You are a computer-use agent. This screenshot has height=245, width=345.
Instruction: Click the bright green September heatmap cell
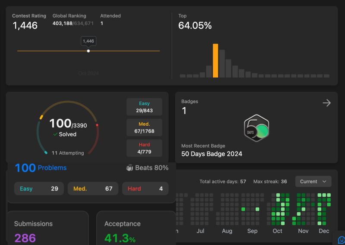point(257,209)
